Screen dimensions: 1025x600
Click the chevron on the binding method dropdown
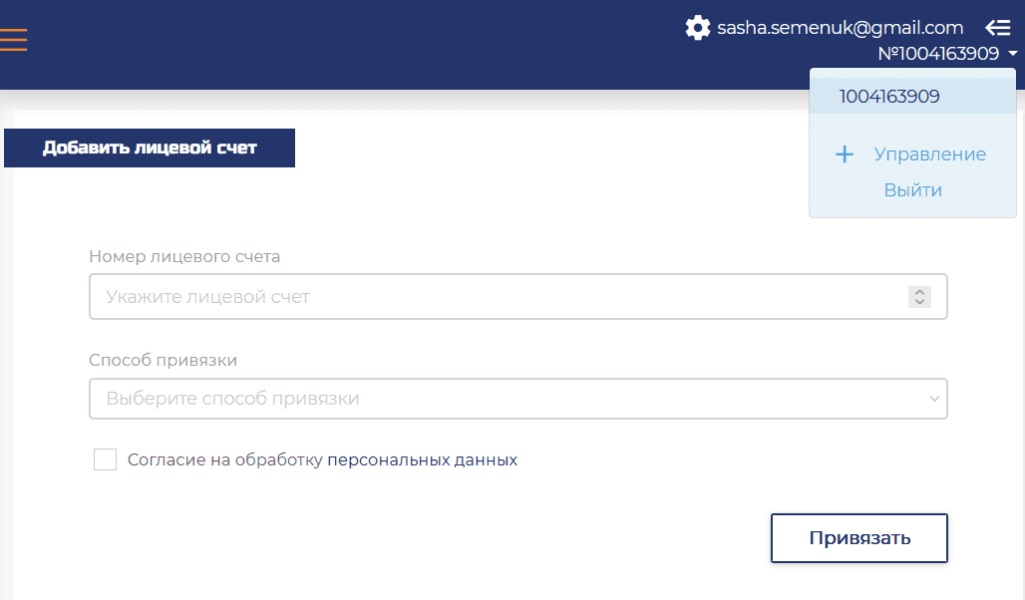tap(934, 399)
